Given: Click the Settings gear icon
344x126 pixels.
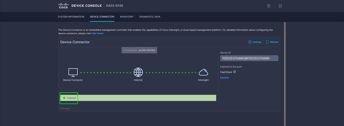Looking at the screenshot, I should coord(250,42).
